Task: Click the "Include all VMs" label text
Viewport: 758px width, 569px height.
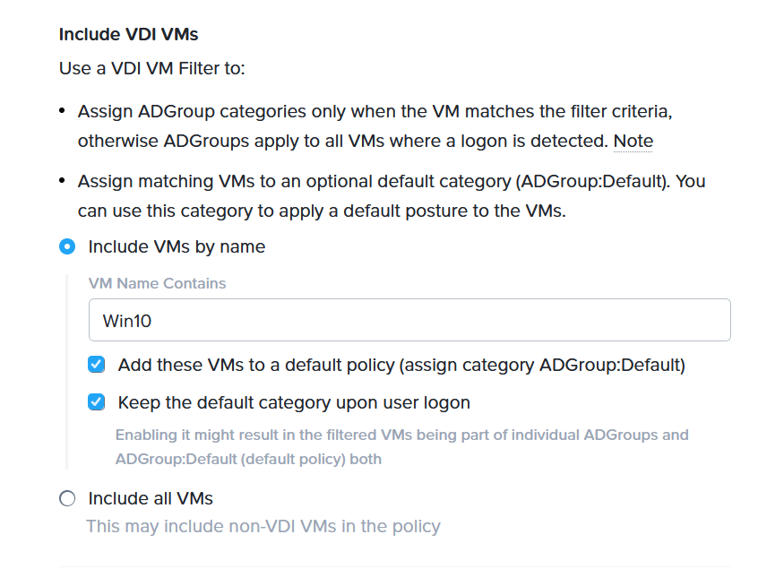Action: pyautogui.click(x=151, y=498)
